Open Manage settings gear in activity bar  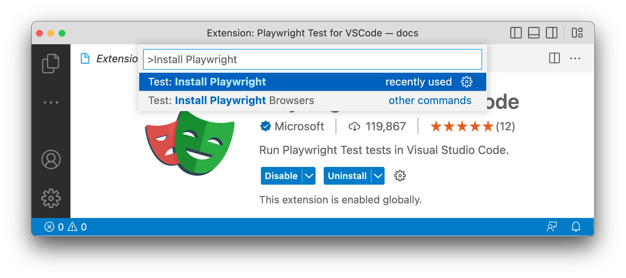pos(51,198)
